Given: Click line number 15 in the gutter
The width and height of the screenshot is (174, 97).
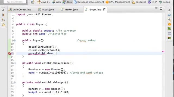Looking at the screenshot, I should pos(12,60).
